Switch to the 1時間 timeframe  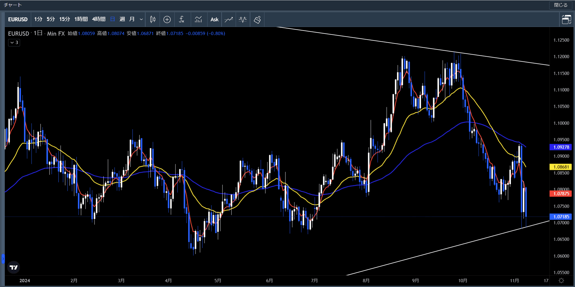click(81, 19)
